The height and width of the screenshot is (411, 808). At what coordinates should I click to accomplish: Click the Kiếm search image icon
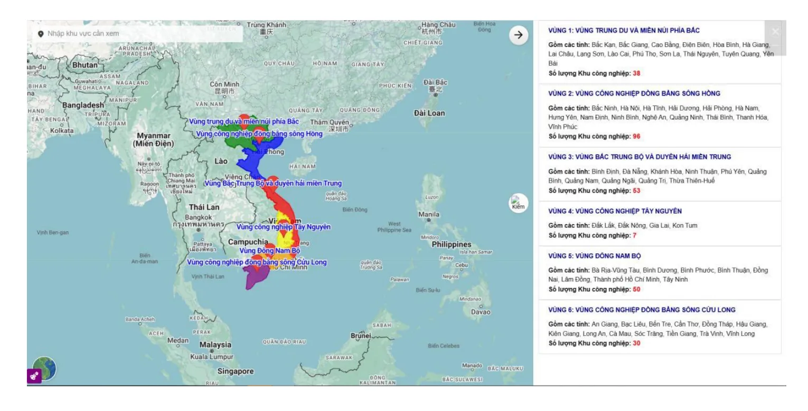click(x=519, y=204)
